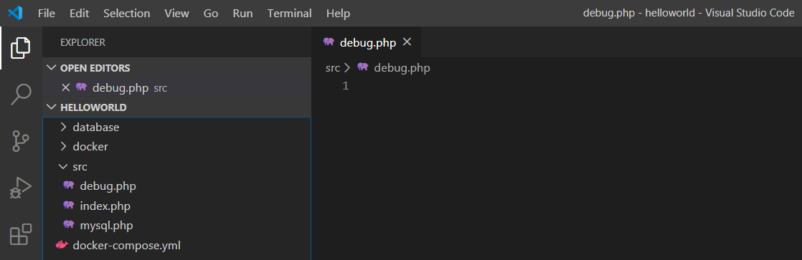Collapse the src folder
The width and height of the screenshot is (802, 260).
click(63, 166)
